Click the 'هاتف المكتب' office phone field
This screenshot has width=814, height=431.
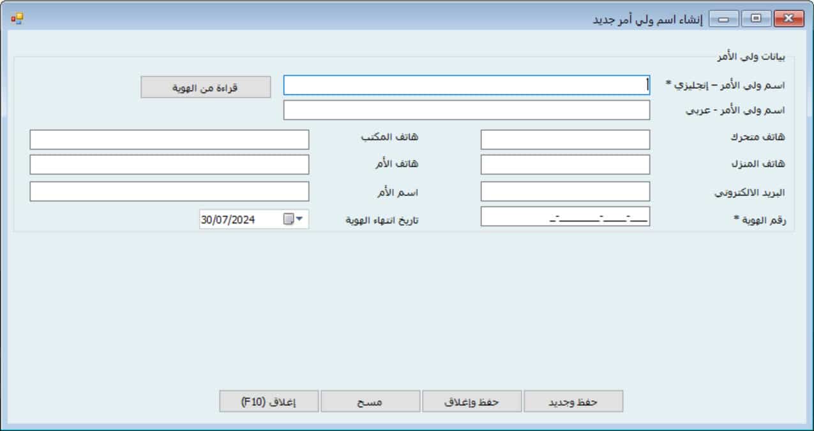[x=169, y=140]
